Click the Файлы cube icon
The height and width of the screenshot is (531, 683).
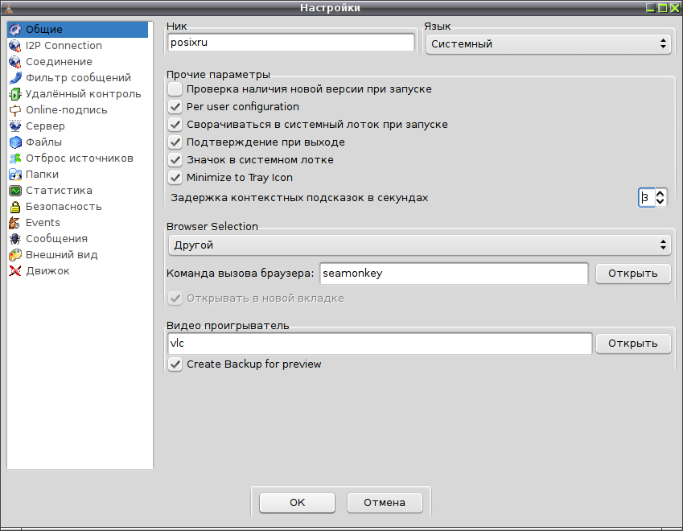tap(15, 142)
